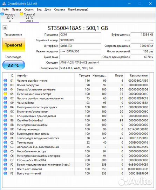The width and height of the screenshot is (156, 190).
Task: Click the Raw-значения column header
Action: pyautogui.click(x=137, y=76)
